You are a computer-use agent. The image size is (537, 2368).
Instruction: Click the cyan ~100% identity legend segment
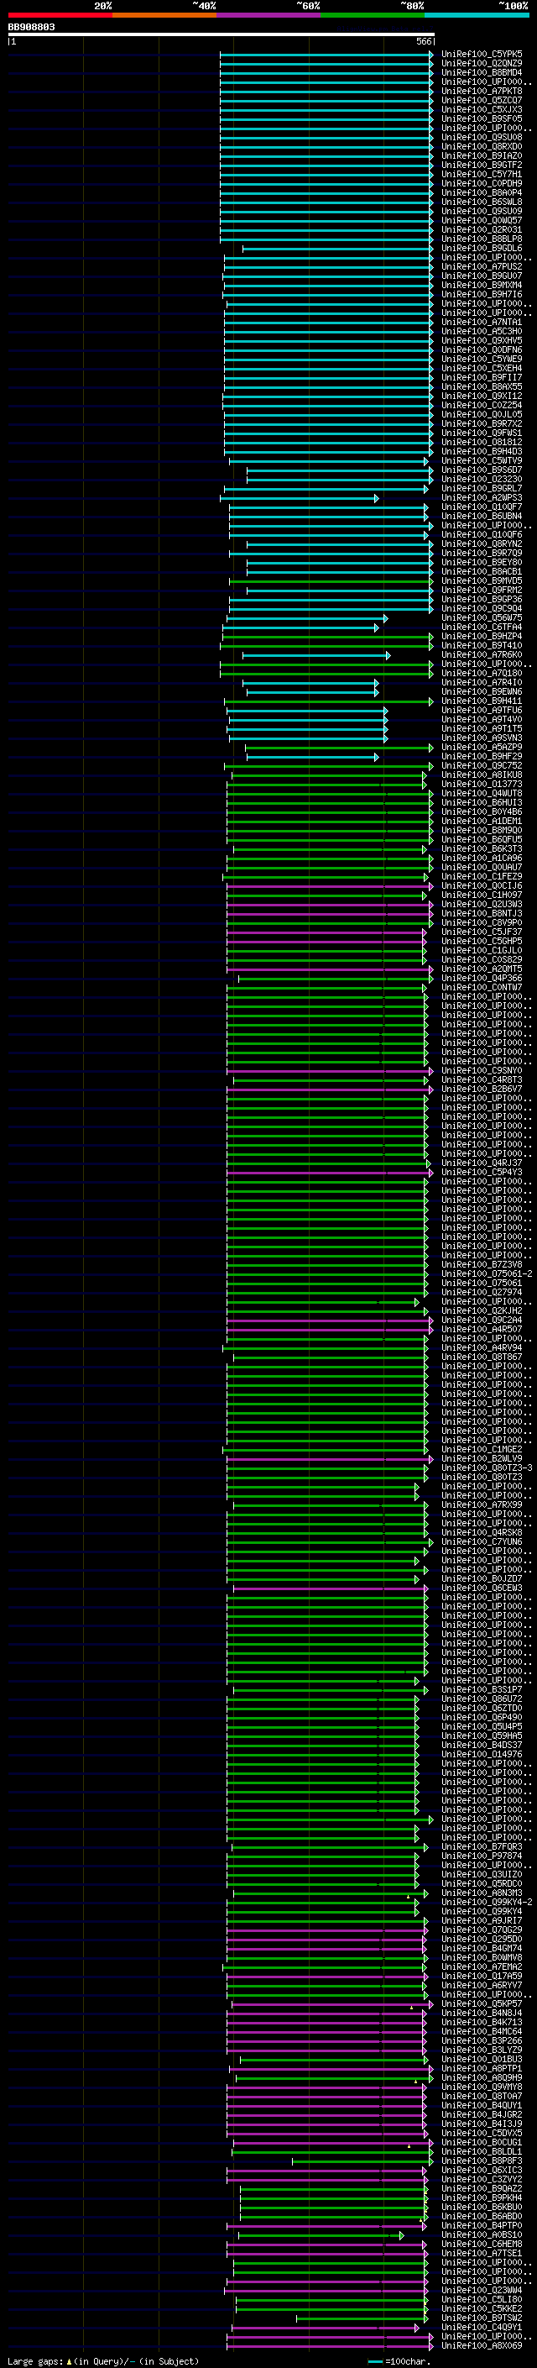[477, 16]
